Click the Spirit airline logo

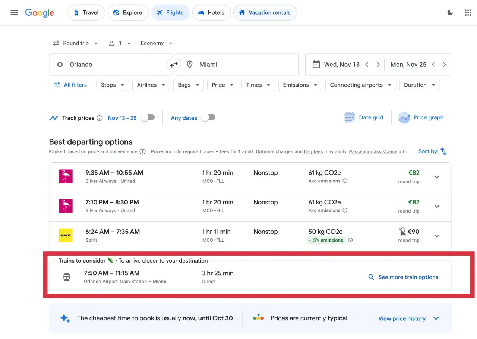tap(66, 235)
